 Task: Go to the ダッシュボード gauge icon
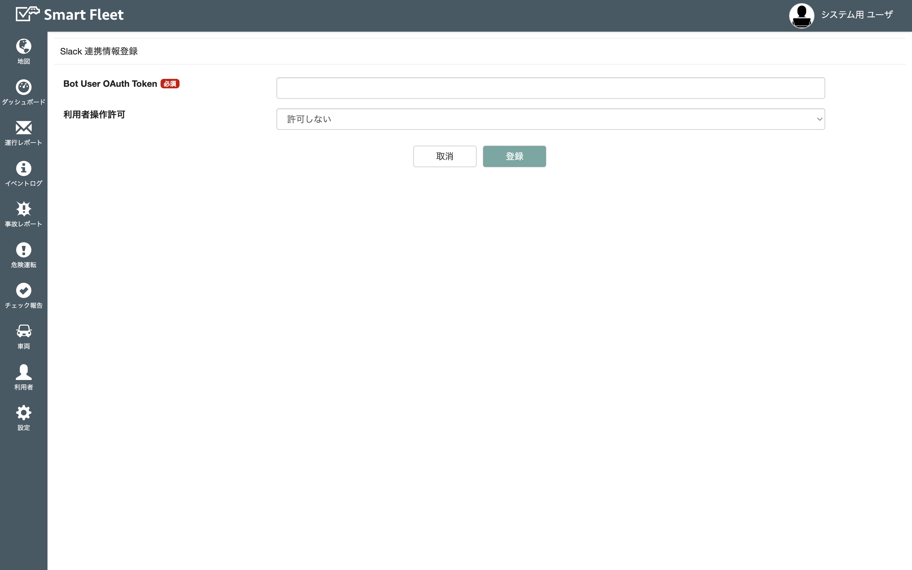[x=23, y=87]
